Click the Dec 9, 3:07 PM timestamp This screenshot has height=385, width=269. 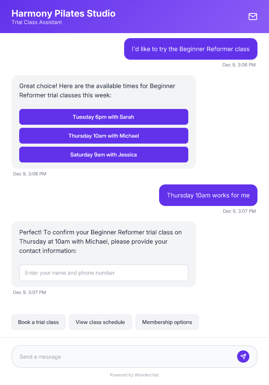coord(30,292)
